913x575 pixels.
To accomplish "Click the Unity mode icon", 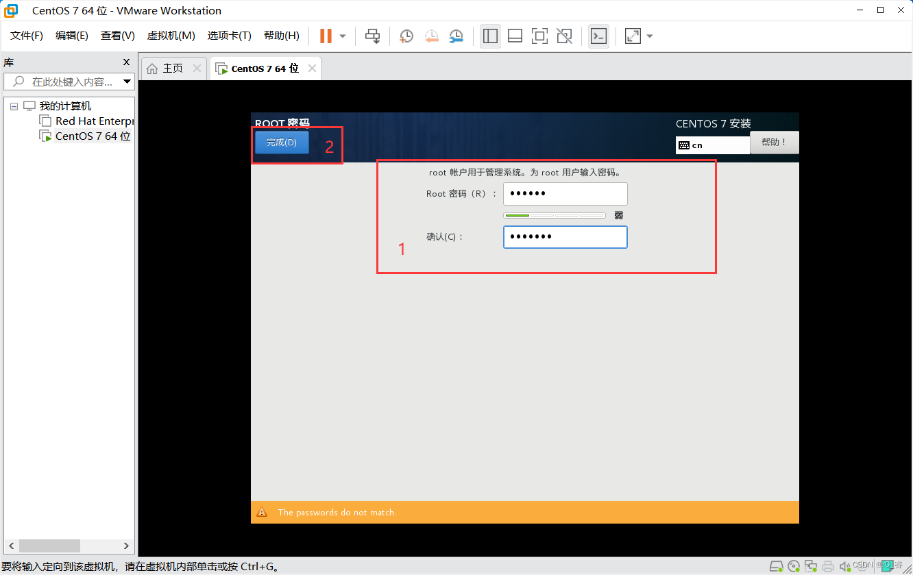I will [565, 36].
